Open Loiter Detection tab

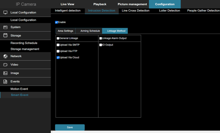[169, 11]
